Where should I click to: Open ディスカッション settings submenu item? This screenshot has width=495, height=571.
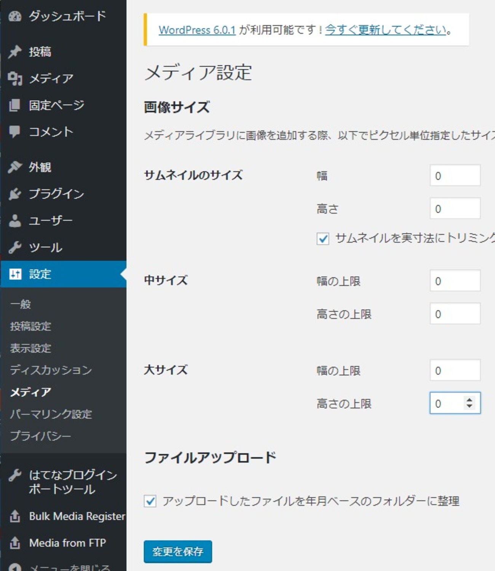[x=51, y=370]
